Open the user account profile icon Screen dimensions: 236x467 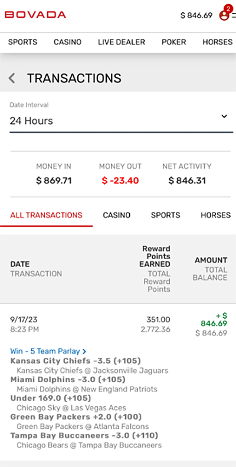click(x=224, y=15)
